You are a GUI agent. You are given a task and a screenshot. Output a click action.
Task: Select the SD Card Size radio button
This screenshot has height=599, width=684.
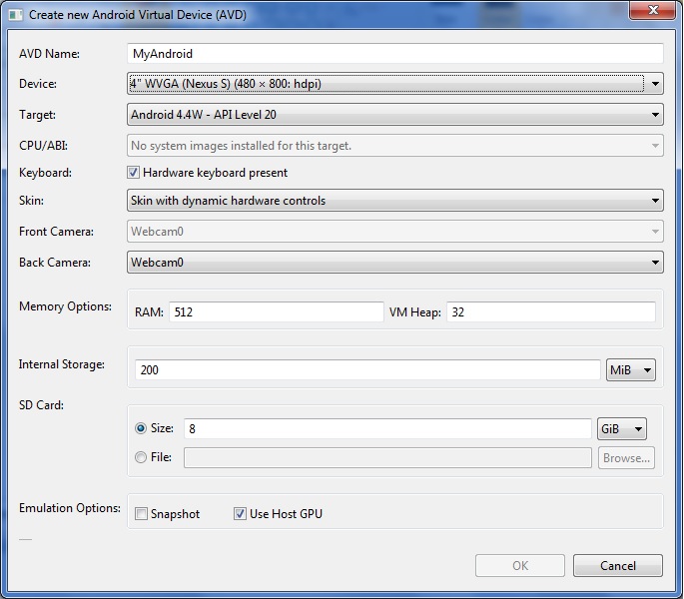(x=141, y=428)
